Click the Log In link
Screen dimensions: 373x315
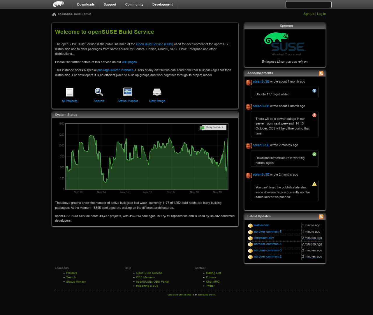click(321, 14)
